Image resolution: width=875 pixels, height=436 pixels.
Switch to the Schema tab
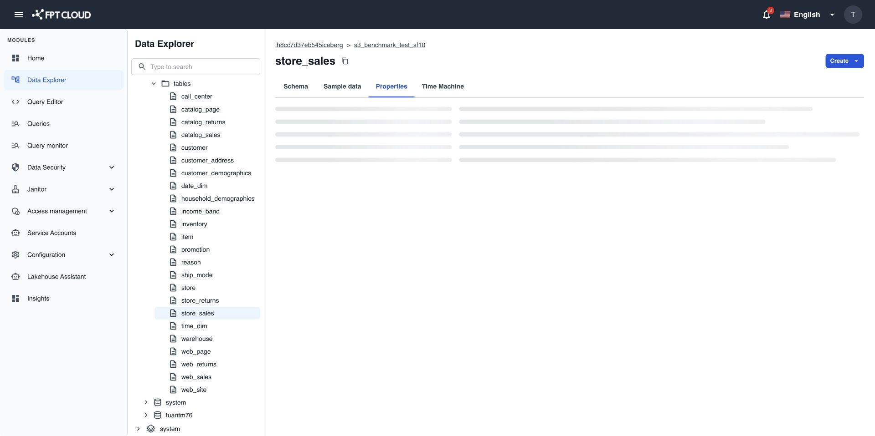[295, 86]
